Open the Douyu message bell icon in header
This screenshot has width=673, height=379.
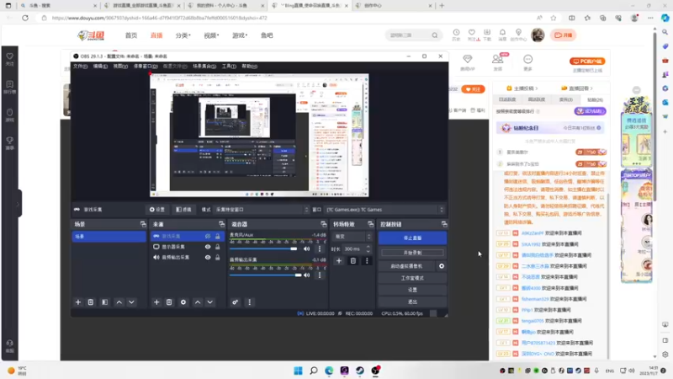click(502, 35)
